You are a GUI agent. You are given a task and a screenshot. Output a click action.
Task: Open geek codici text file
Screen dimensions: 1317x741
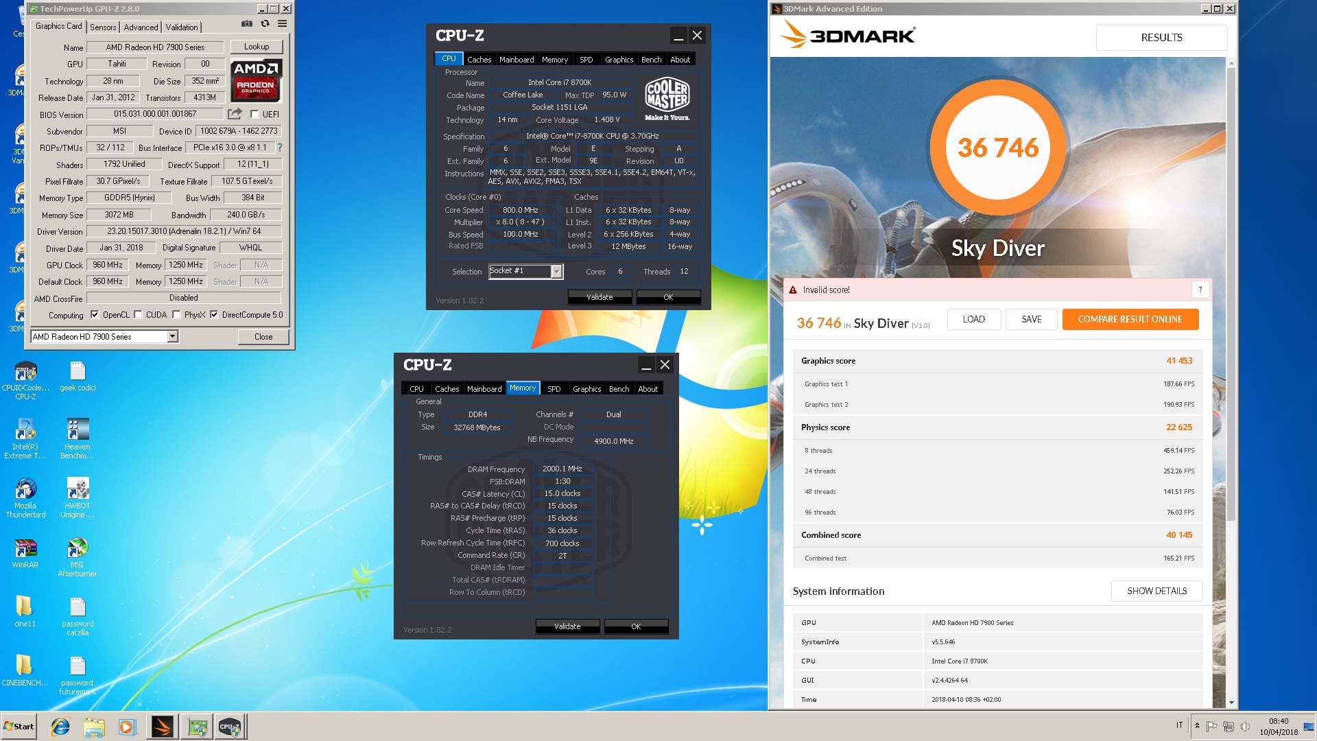78,377
